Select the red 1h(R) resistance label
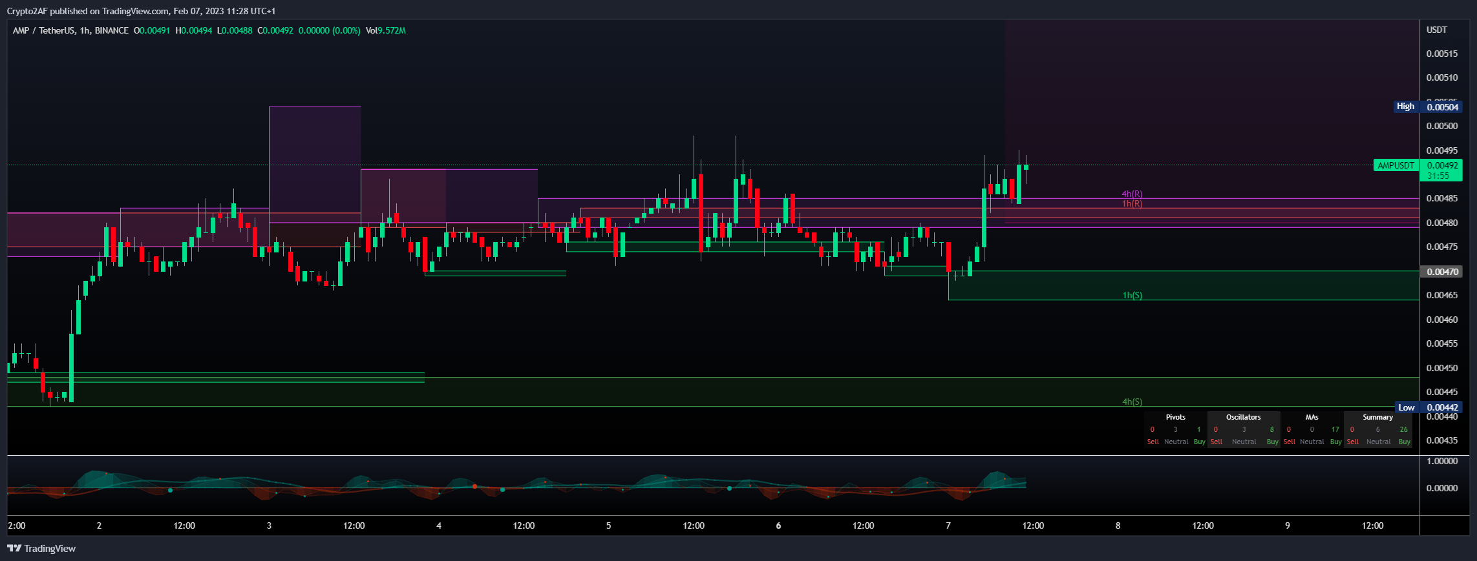Screen dimensions: 1477x561 point(1132,203)
